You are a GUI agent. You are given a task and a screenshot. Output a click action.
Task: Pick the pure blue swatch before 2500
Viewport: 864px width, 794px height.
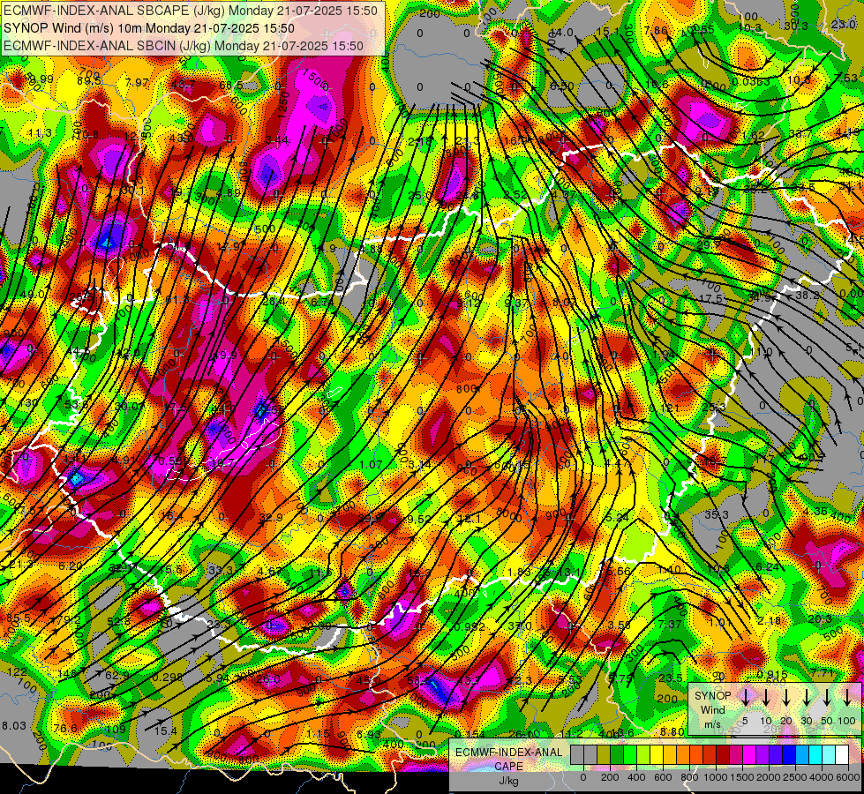[x=788, y=755]
